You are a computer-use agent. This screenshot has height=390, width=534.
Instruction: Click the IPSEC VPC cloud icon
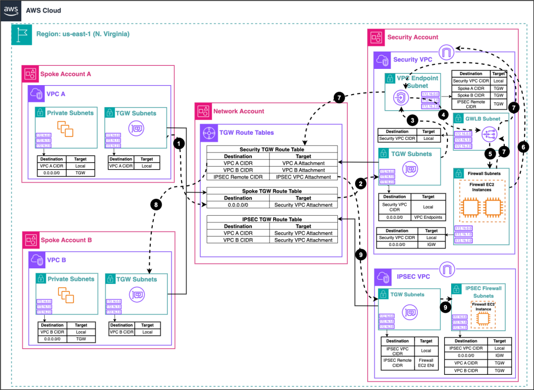tap(383, 276)
